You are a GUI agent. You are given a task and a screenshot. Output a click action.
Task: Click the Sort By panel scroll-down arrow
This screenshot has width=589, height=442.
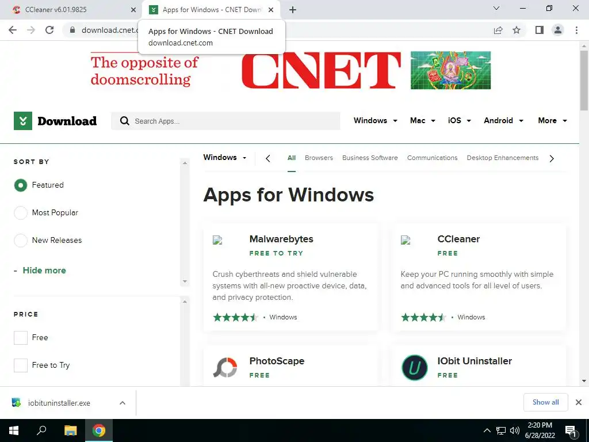[185, 281]
